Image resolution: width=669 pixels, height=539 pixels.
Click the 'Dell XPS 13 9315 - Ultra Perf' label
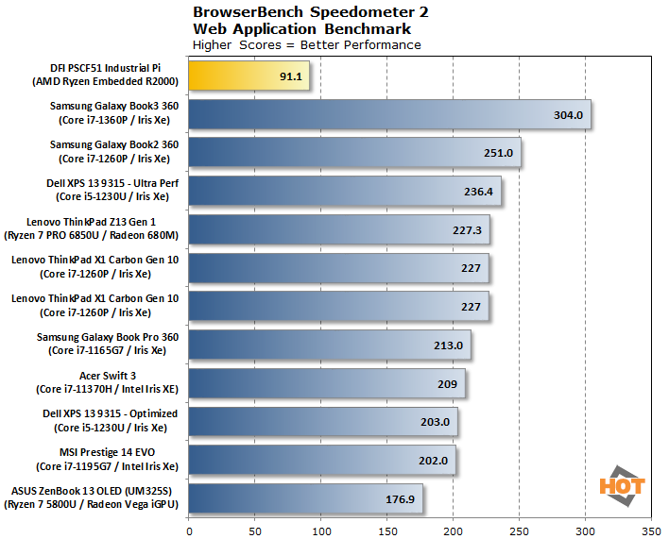pos(112,183)
